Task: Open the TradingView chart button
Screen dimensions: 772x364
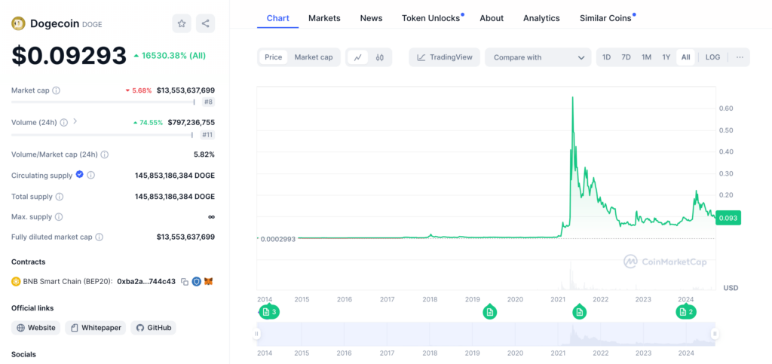Action: click(444, 57)
